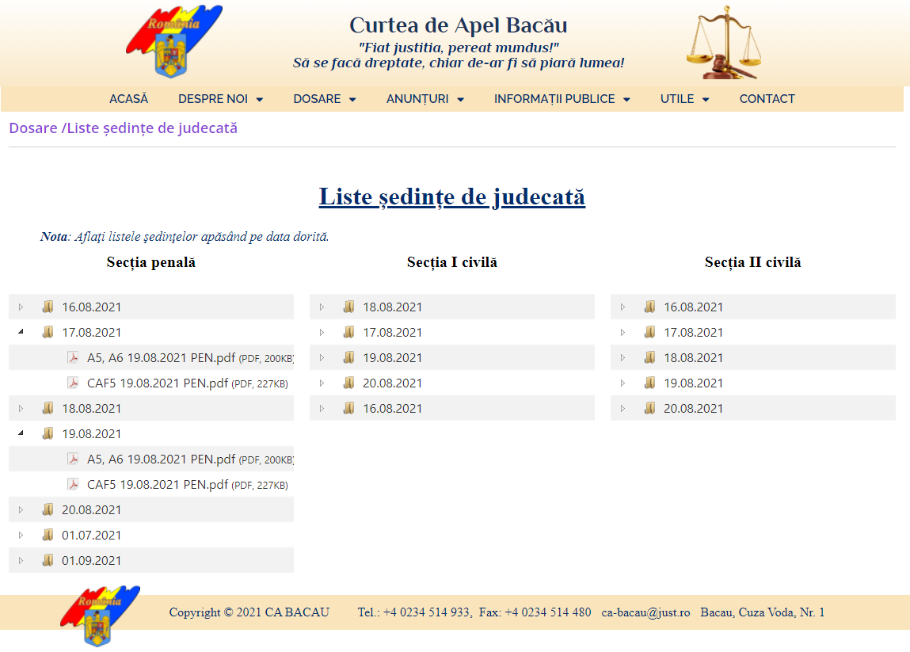Viewport: 910px width, 652px height.
Task: Click the folder icon for 01.09.2021 in Secția penală
Action: pyautogui.click(x=48, y=560)
